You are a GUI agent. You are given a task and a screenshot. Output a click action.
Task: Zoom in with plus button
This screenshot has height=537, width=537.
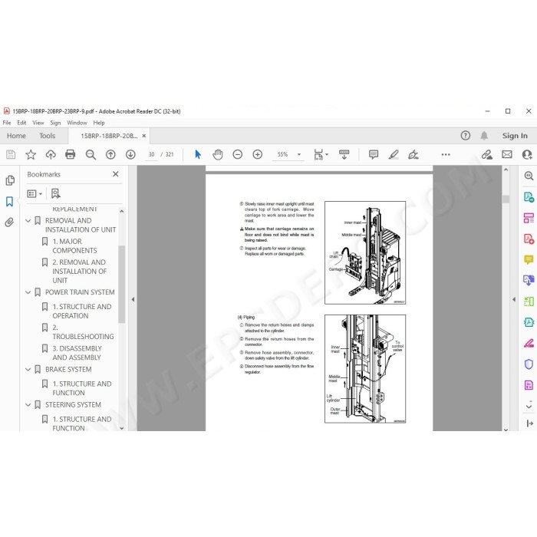[x=258, y=154]
